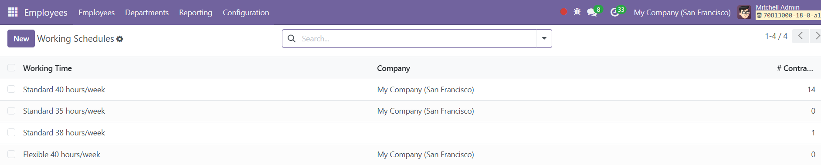Open the Configuration menu
Viewport: 821px width, 165px height.
246,13
